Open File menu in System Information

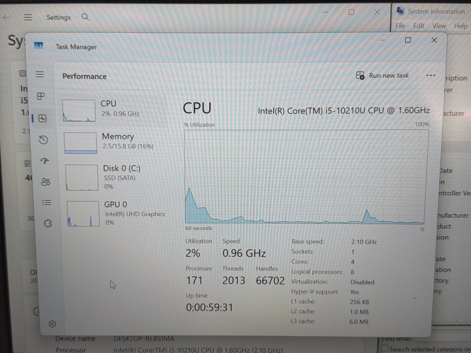[400, 26]
